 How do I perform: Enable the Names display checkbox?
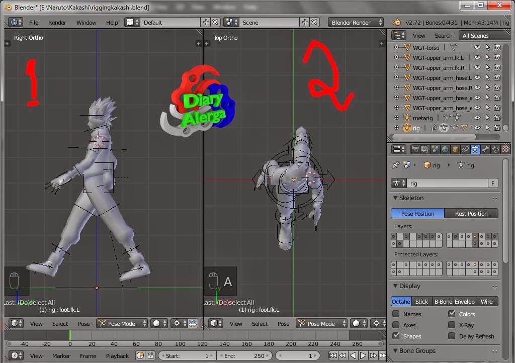[x=396, y=314]
